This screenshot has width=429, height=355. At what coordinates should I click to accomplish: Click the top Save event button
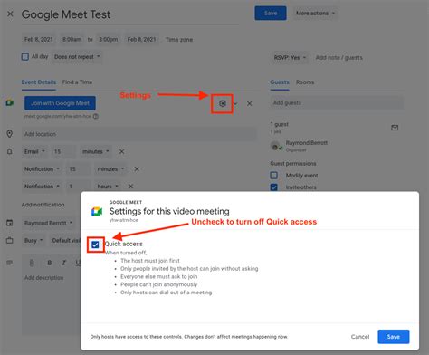271,14
